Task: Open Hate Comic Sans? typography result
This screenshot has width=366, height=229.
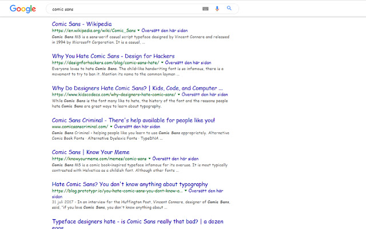Action: [130, 184]
